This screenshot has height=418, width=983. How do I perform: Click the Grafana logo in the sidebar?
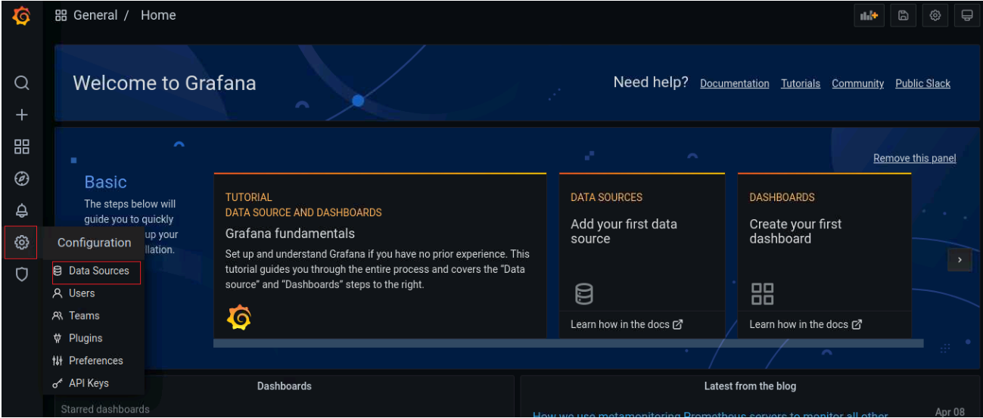pyautogui.click(x=21, y=15)
